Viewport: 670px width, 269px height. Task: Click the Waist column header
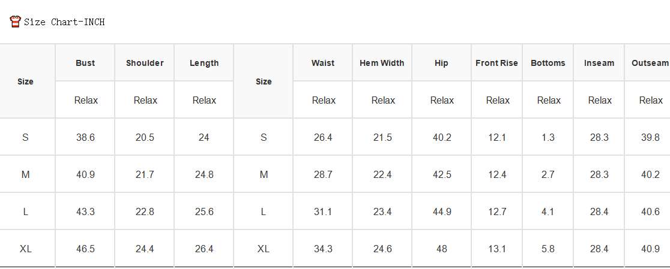pos(323,63)
